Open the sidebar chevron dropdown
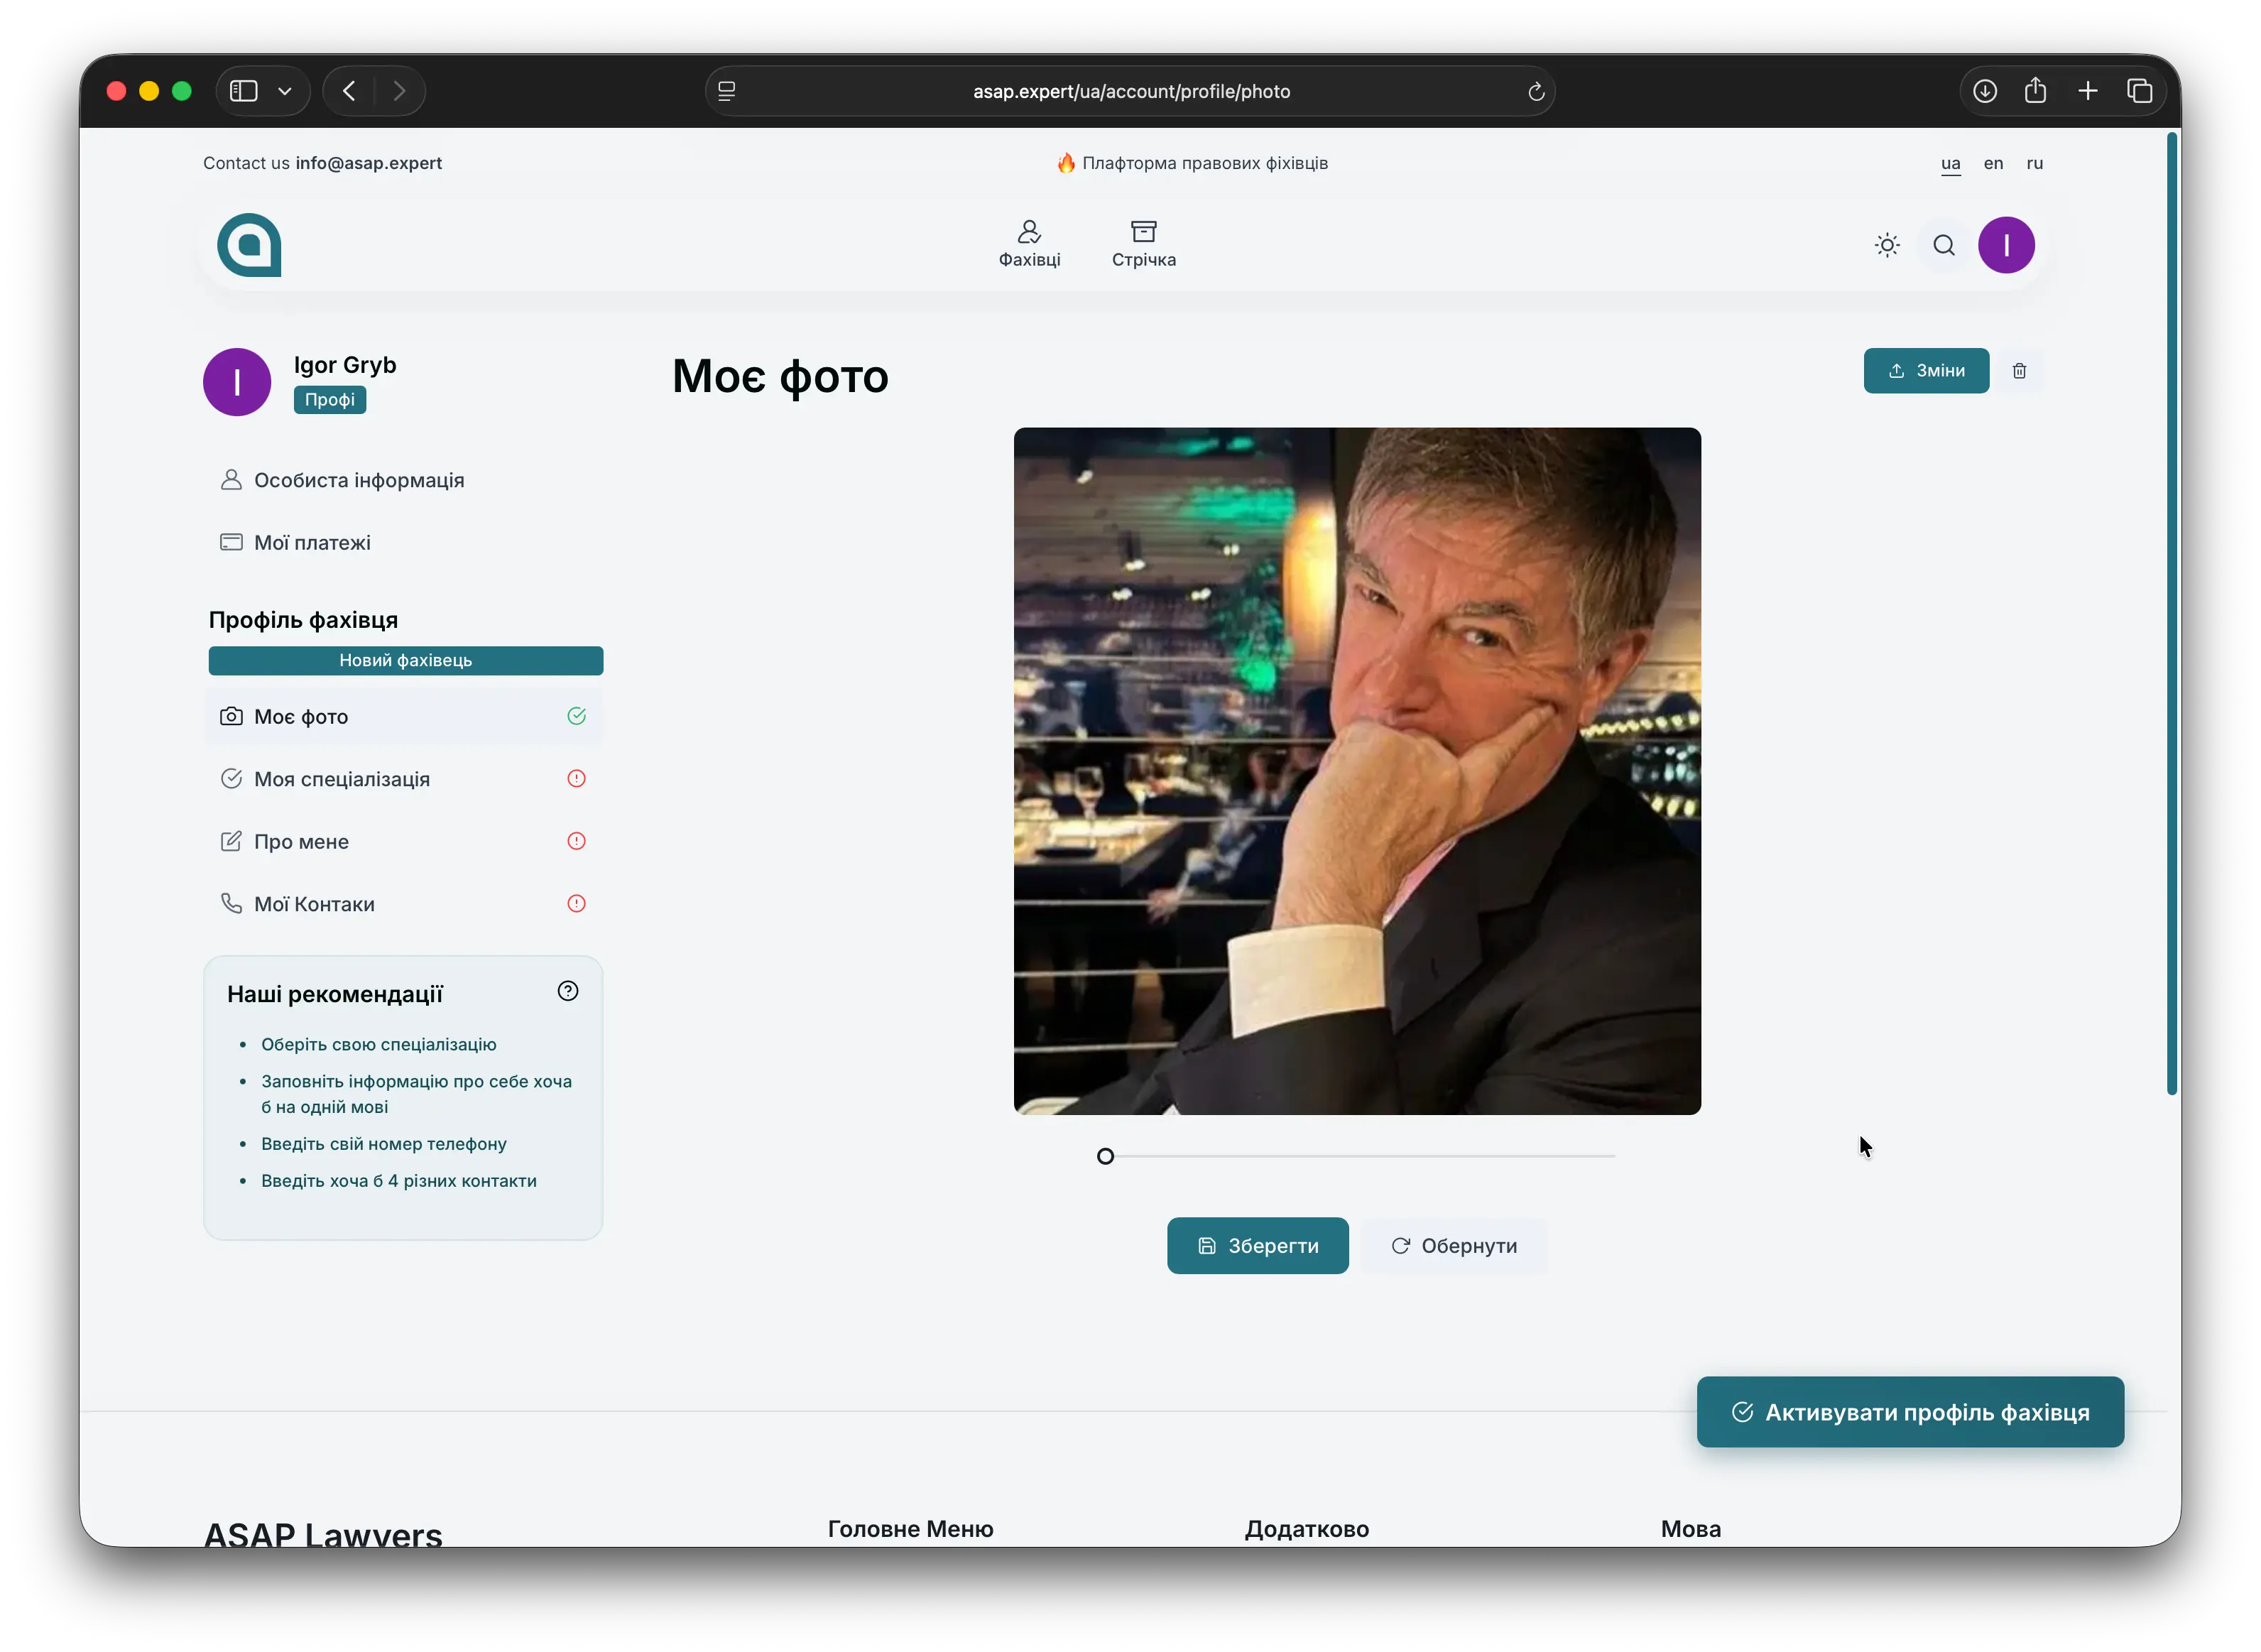Screen dimensions: 2261x1652 (x=286, y=90)
